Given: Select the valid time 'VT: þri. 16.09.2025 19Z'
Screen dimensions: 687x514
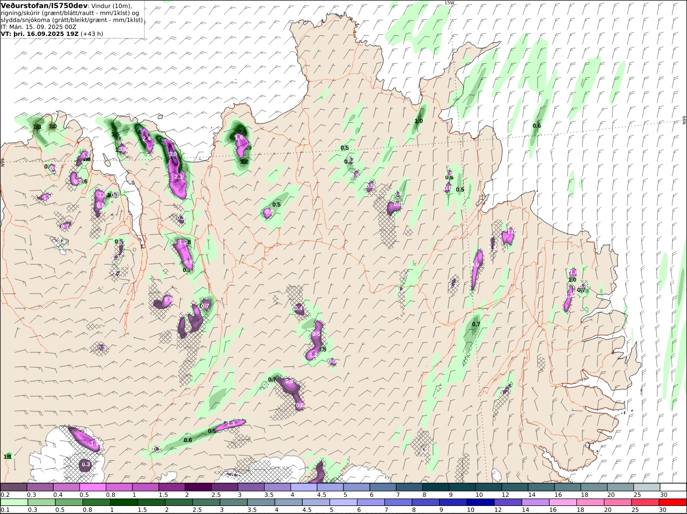Looking at the screenshot, I should [40, 33].
